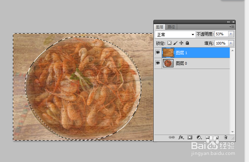Toggle visibility of 图层 1 layer
The height and width of the screenshot is (162, 249).
tap(158, 52)
